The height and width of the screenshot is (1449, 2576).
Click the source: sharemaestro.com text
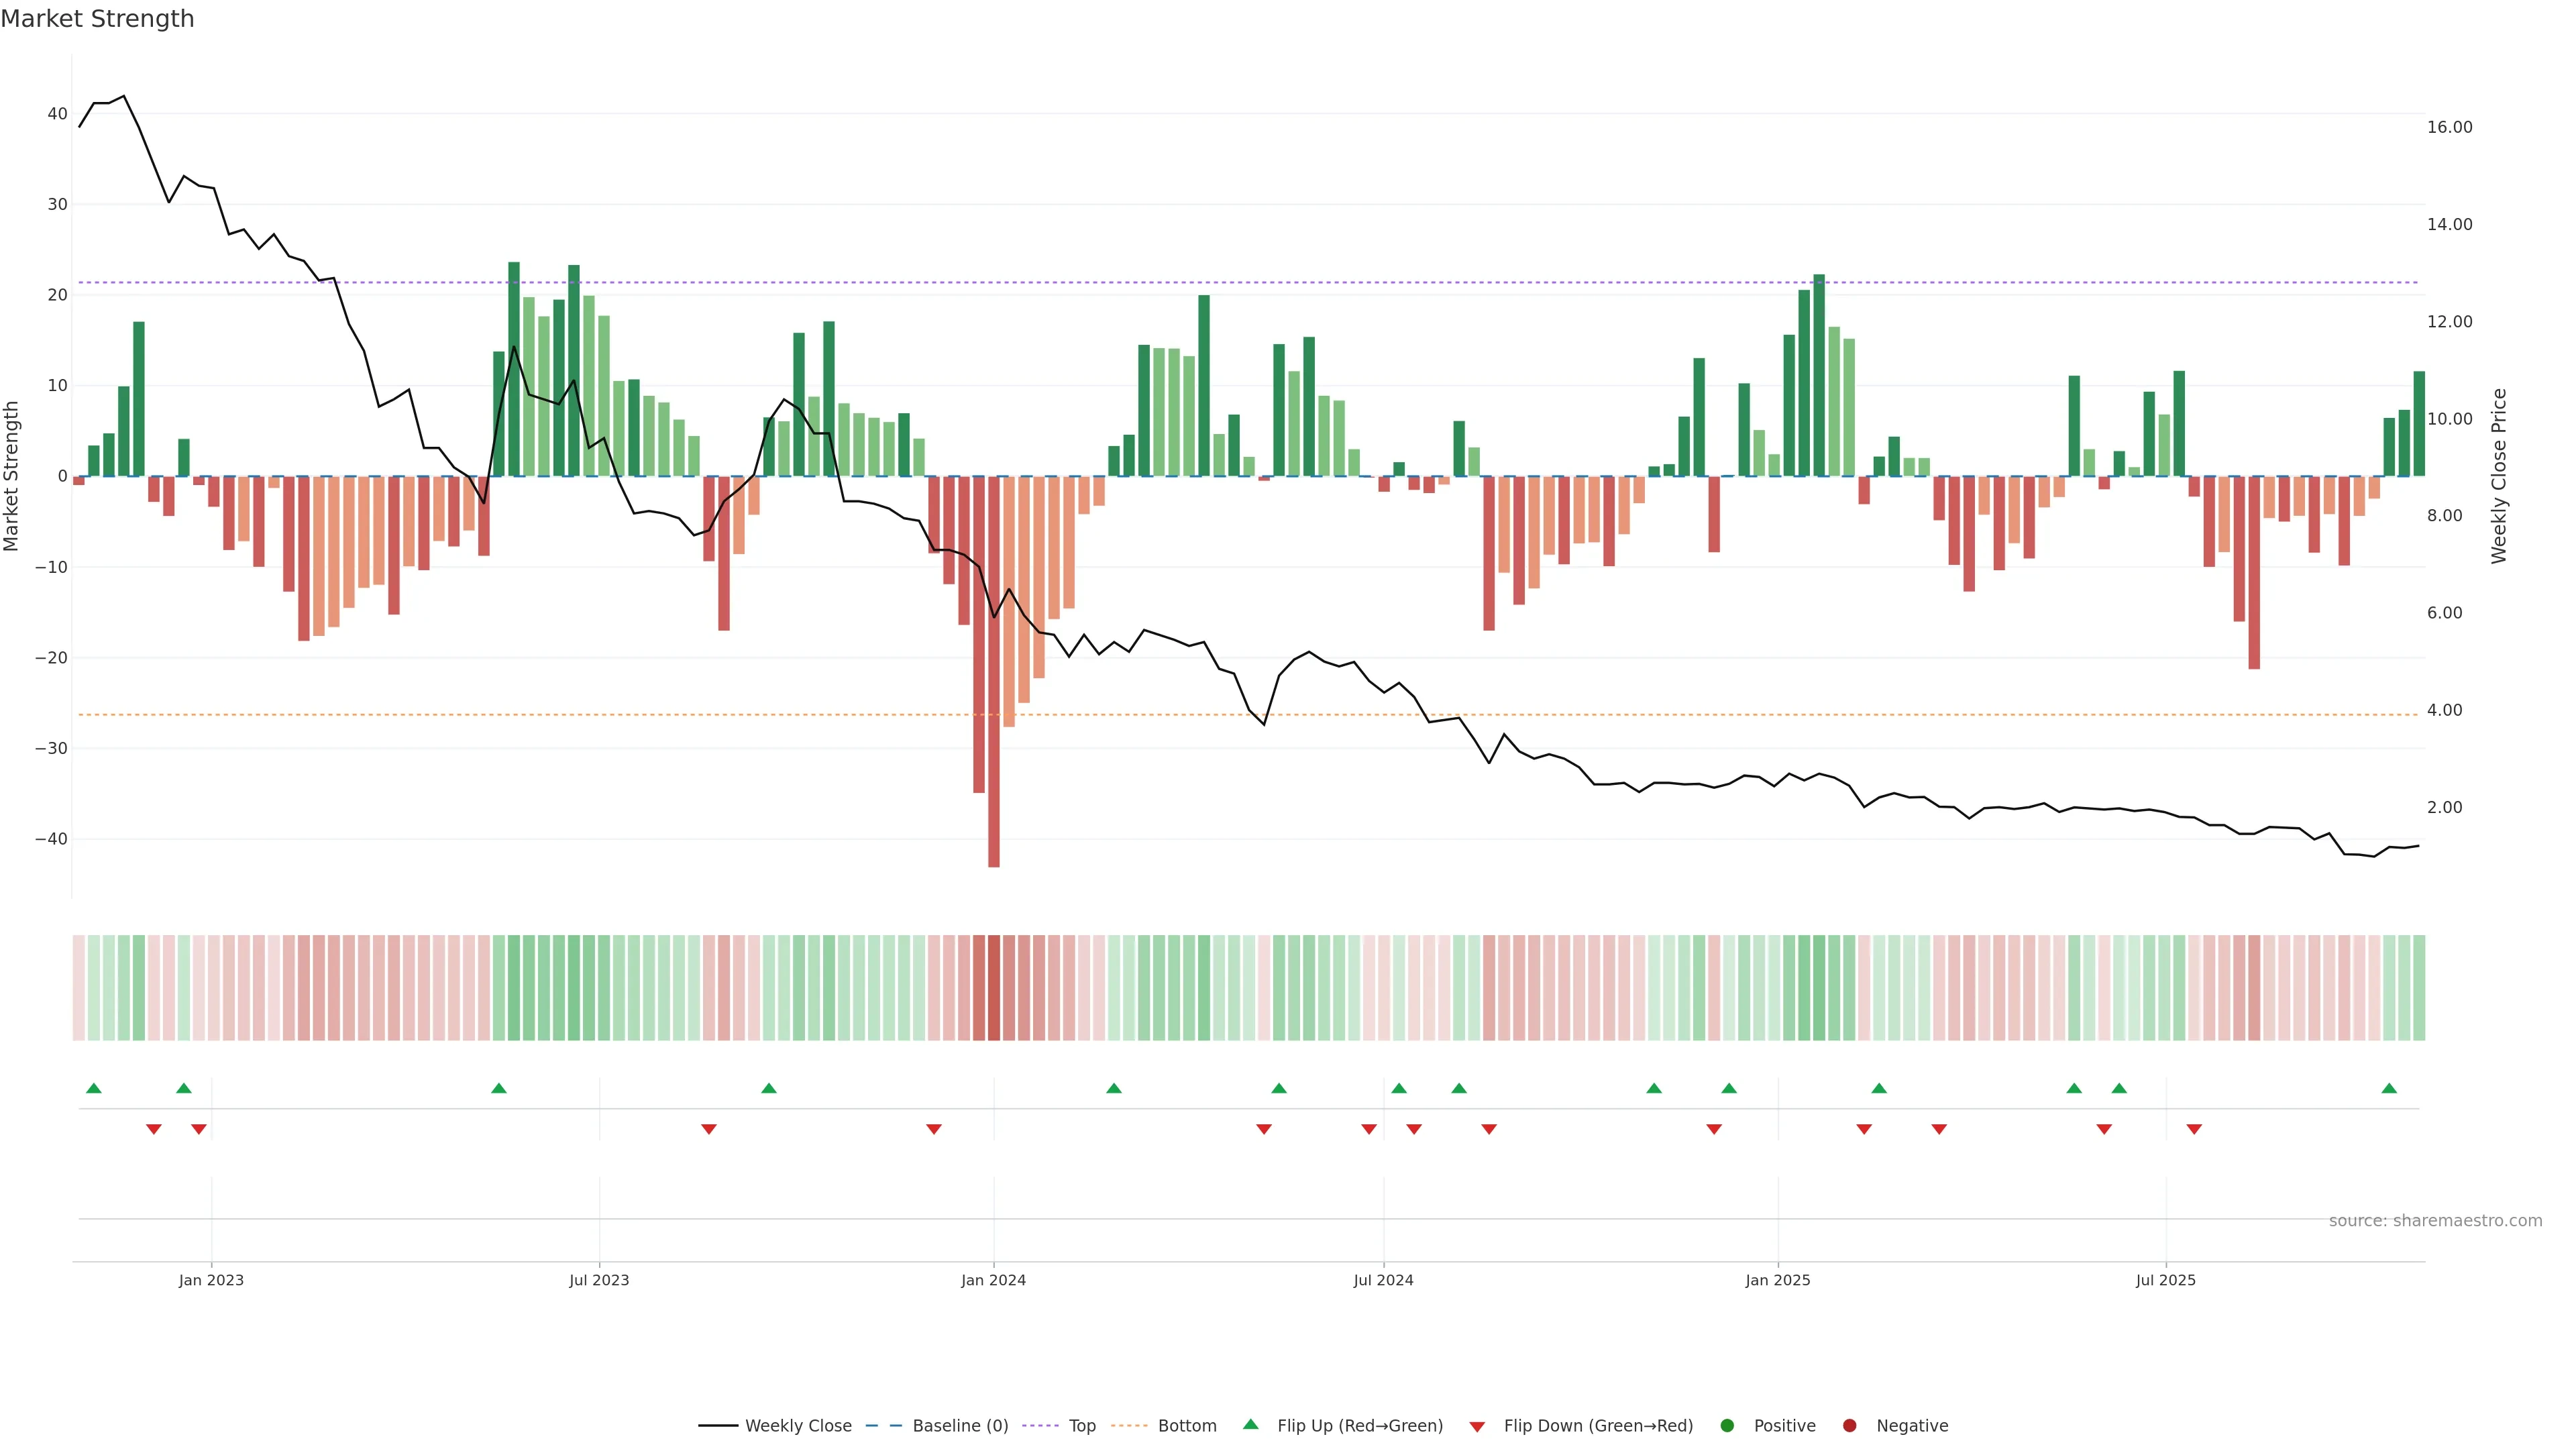pos(2435,1221)
